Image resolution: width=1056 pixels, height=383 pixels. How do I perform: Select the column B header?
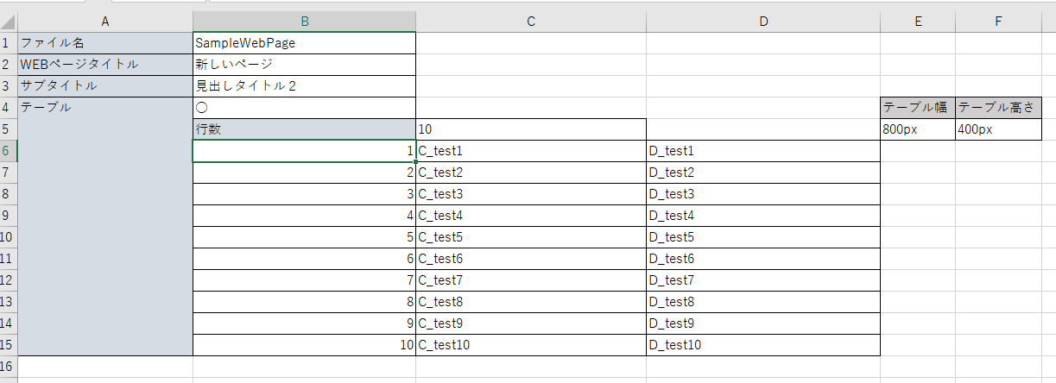pyautogui.click(x=304, y=22)
